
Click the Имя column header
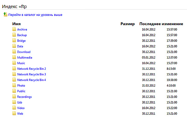pos(17,24)
